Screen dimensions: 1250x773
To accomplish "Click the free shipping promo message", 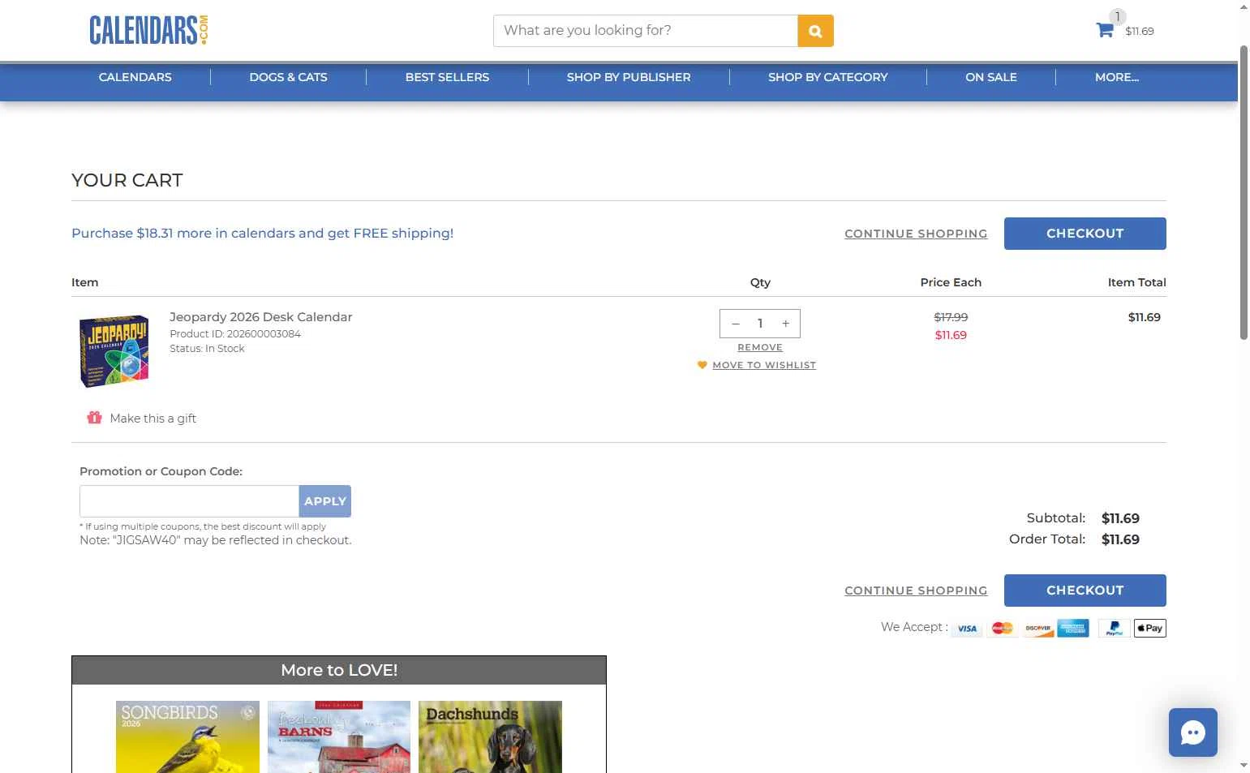I will (263, 234).
